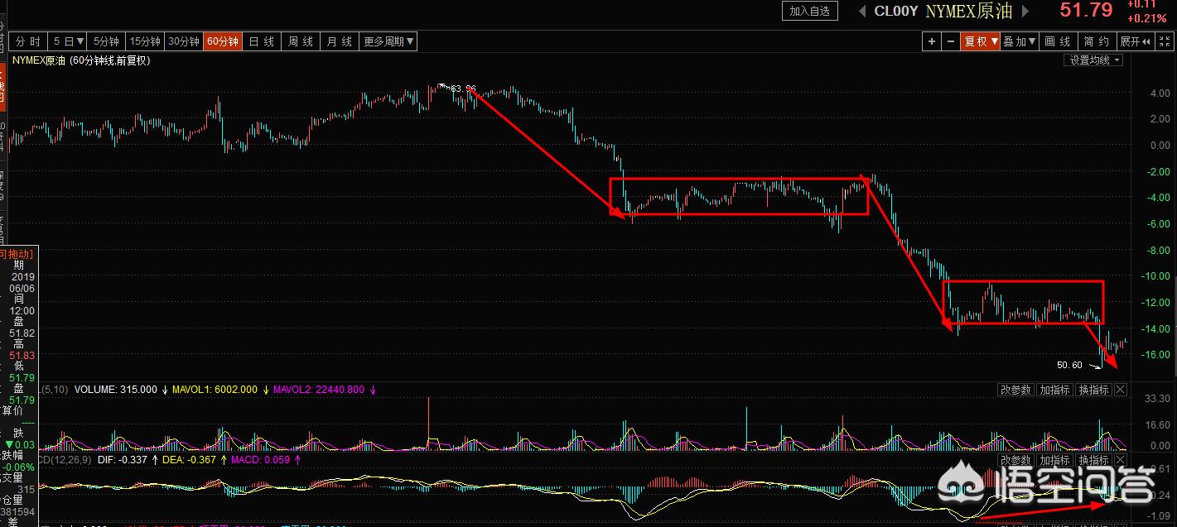Screen dimensions: 1177x527
Task: Zoom in chart with plus button
Action: [932, 41]
